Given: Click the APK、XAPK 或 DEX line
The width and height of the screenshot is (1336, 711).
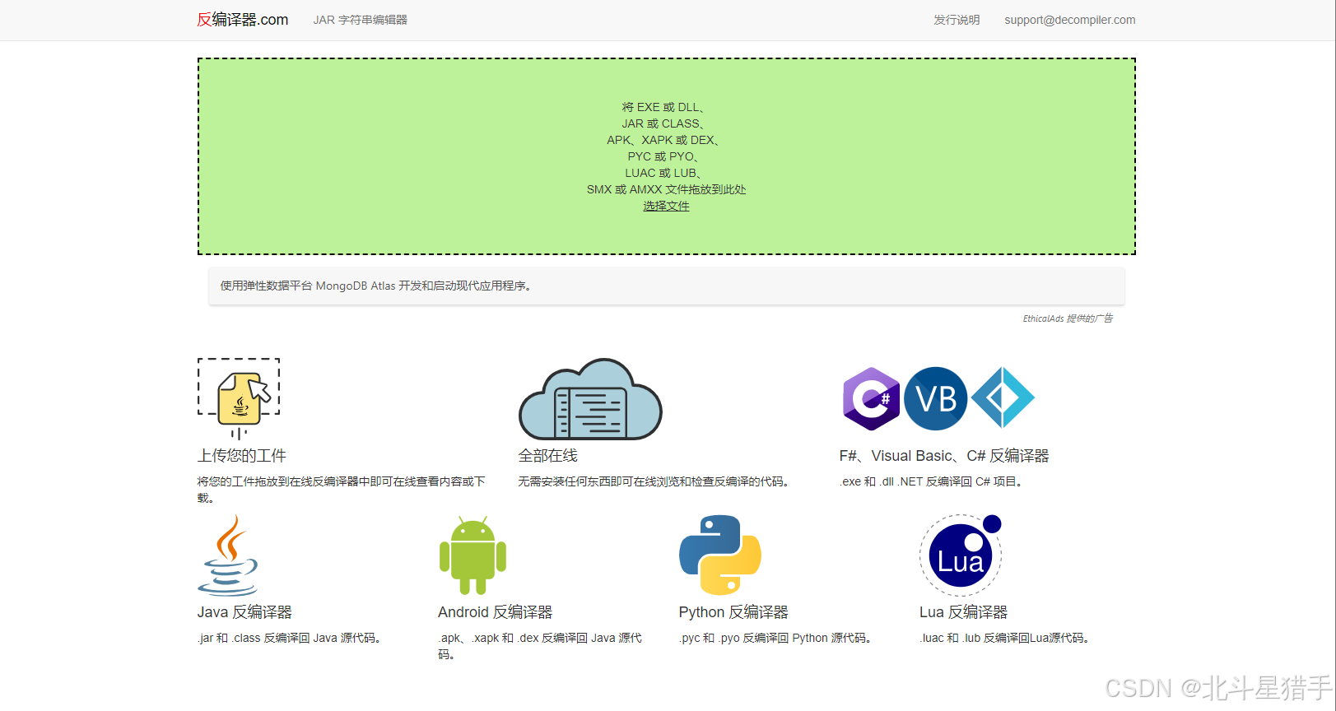Looking at the screenshot, I should point(663,140).
